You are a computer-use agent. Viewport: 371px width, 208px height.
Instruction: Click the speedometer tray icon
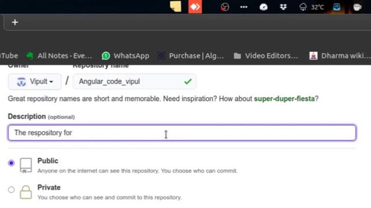tap(263, 7)
